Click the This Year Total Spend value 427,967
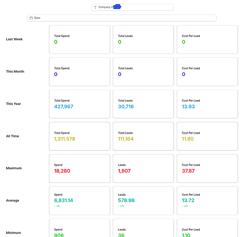The image size is (243, 237). (63, 107)
